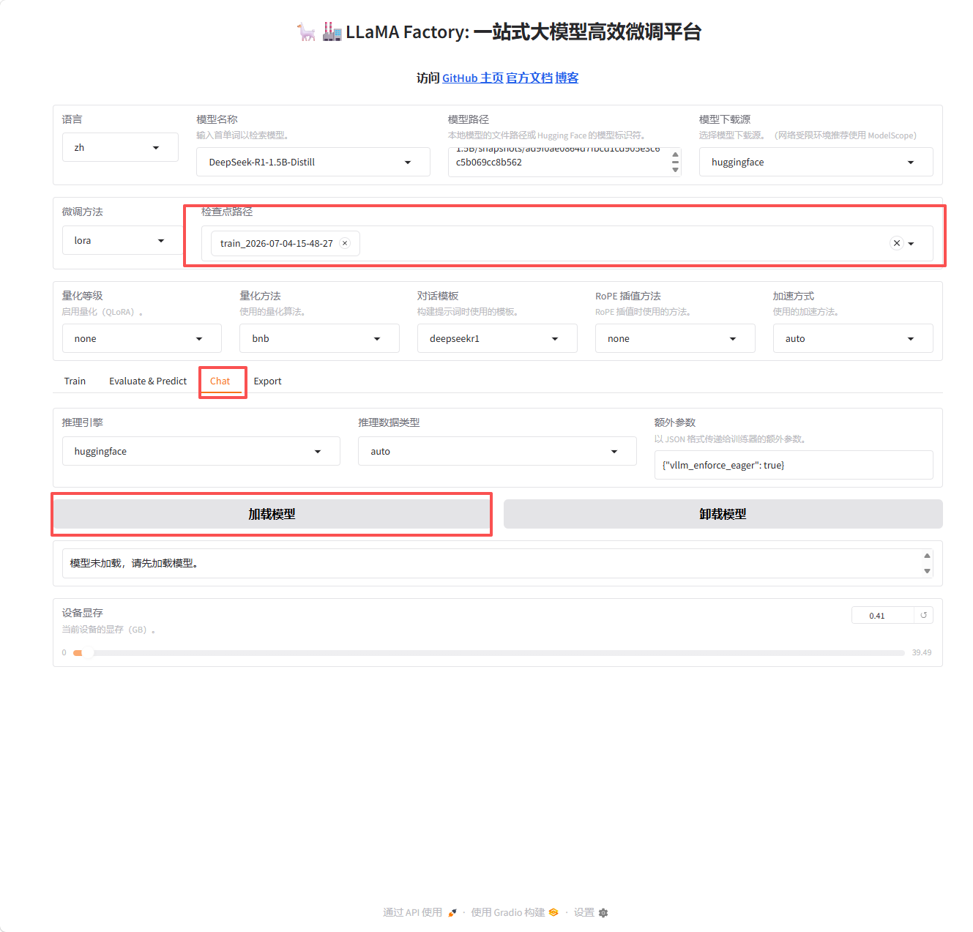Select the Chat tab
This screenshot has width=973, height=932.
tap(220, 381)
